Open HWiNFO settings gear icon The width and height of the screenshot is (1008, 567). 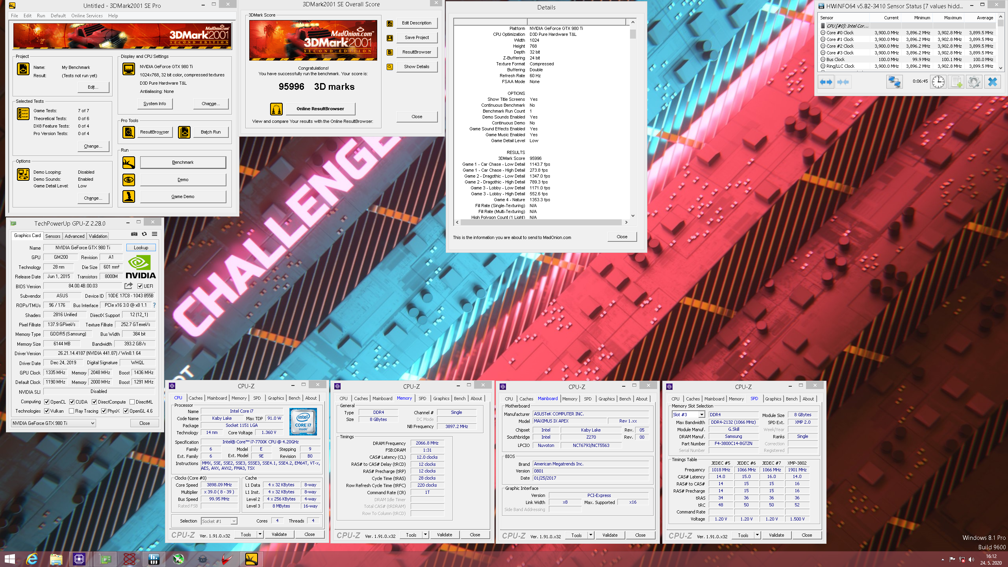tap(974, 82)
